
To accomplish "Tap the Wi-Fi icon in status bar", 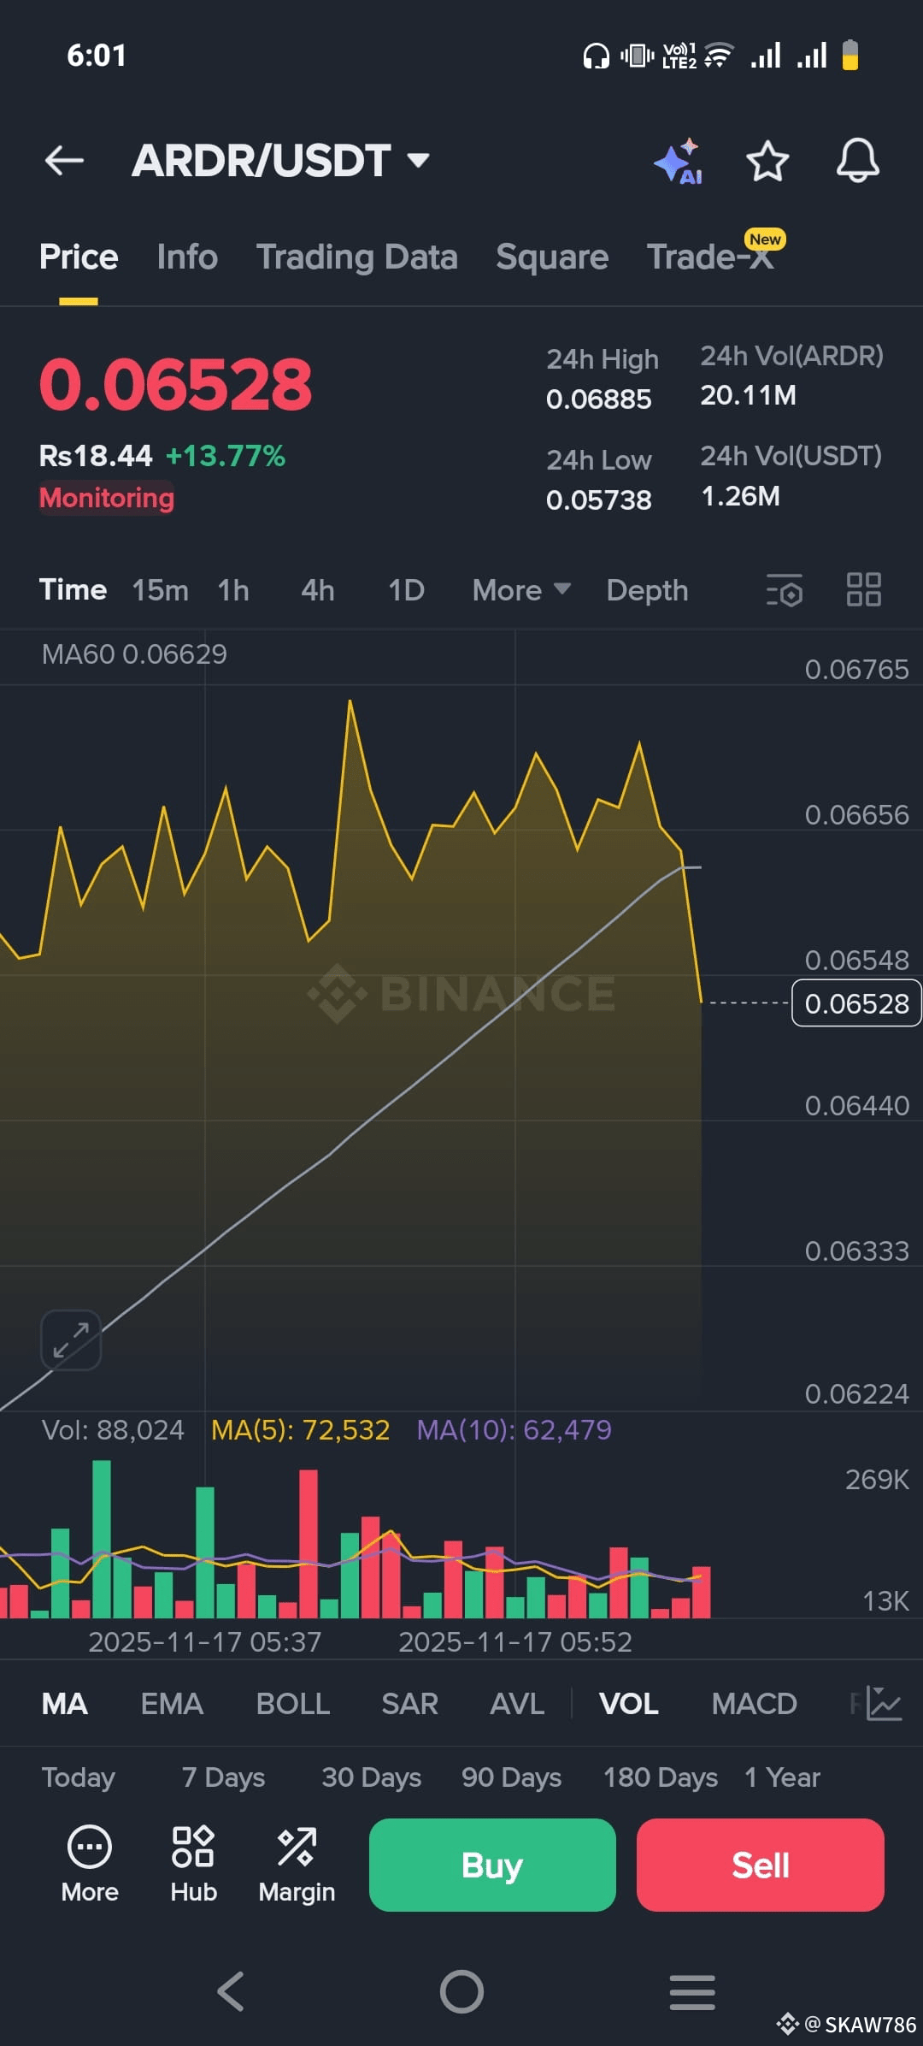I will pos(719,56).
